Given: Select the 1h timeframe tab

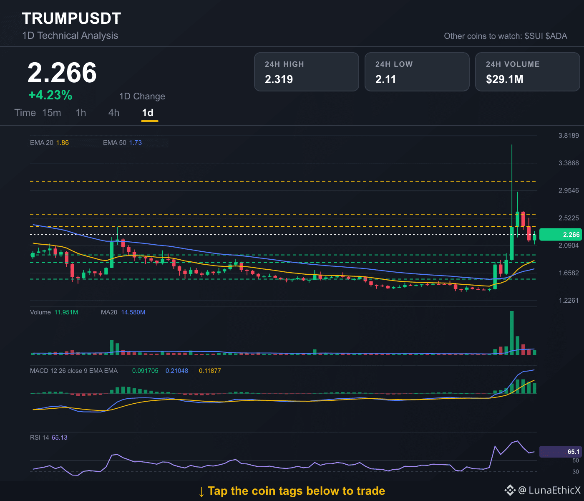Looking at the screenshot, I should tap(81, 113).
